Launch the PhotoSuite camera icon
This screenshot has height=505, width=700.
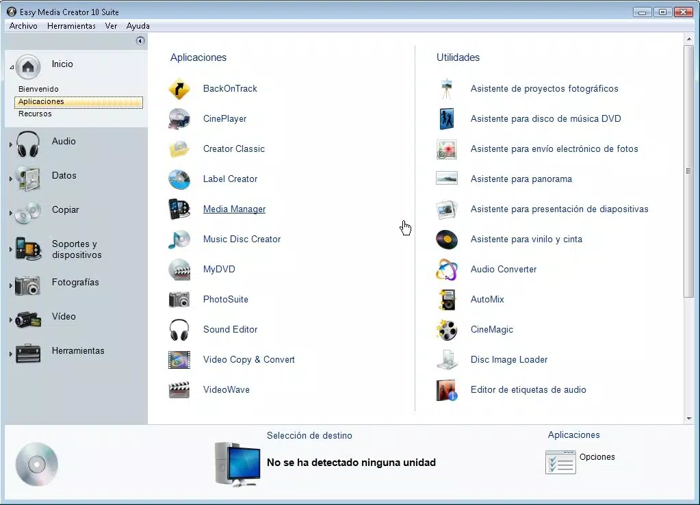[x=179, y=299]
